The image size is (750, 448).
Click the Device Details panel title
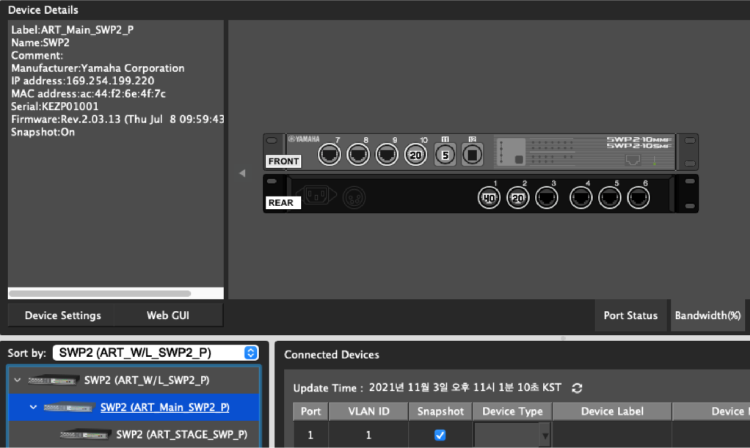point(43,10)
